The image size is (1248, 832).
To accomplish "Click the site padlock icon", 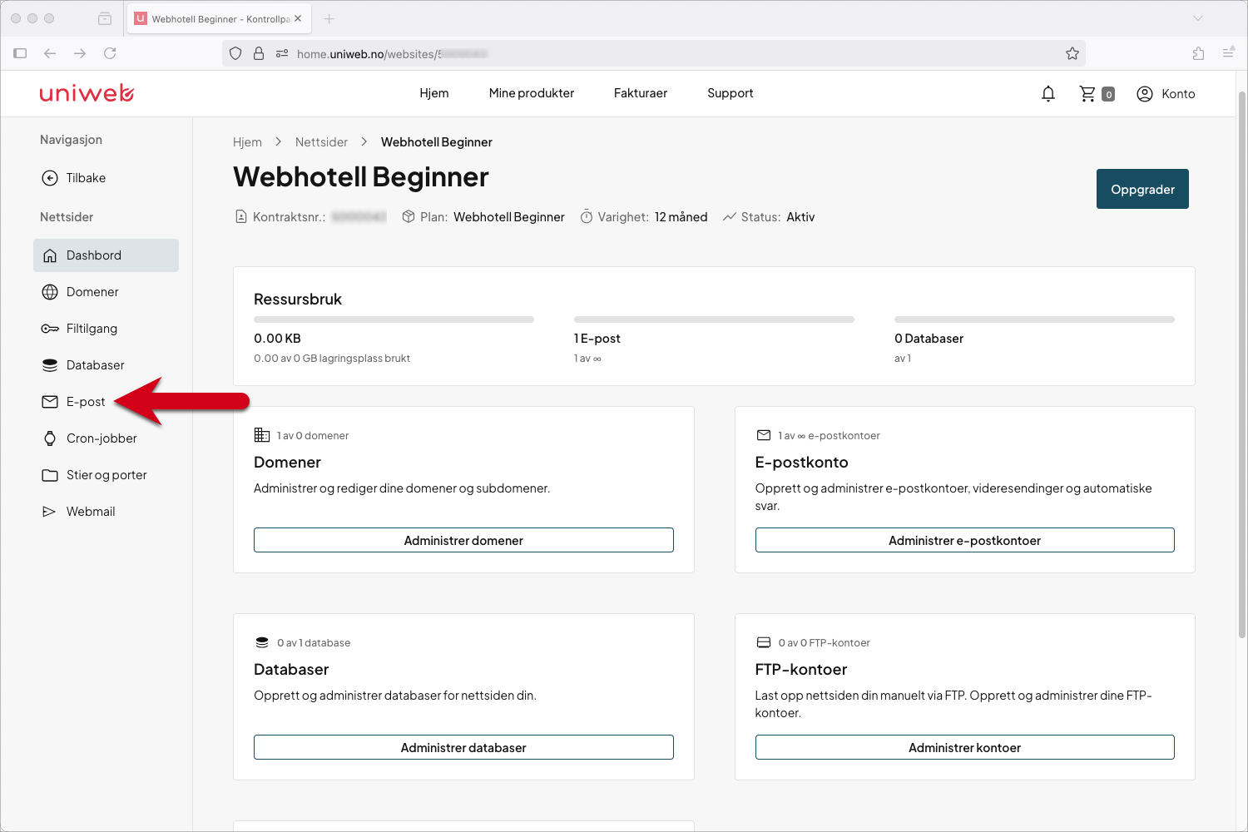I will [259, 53].
